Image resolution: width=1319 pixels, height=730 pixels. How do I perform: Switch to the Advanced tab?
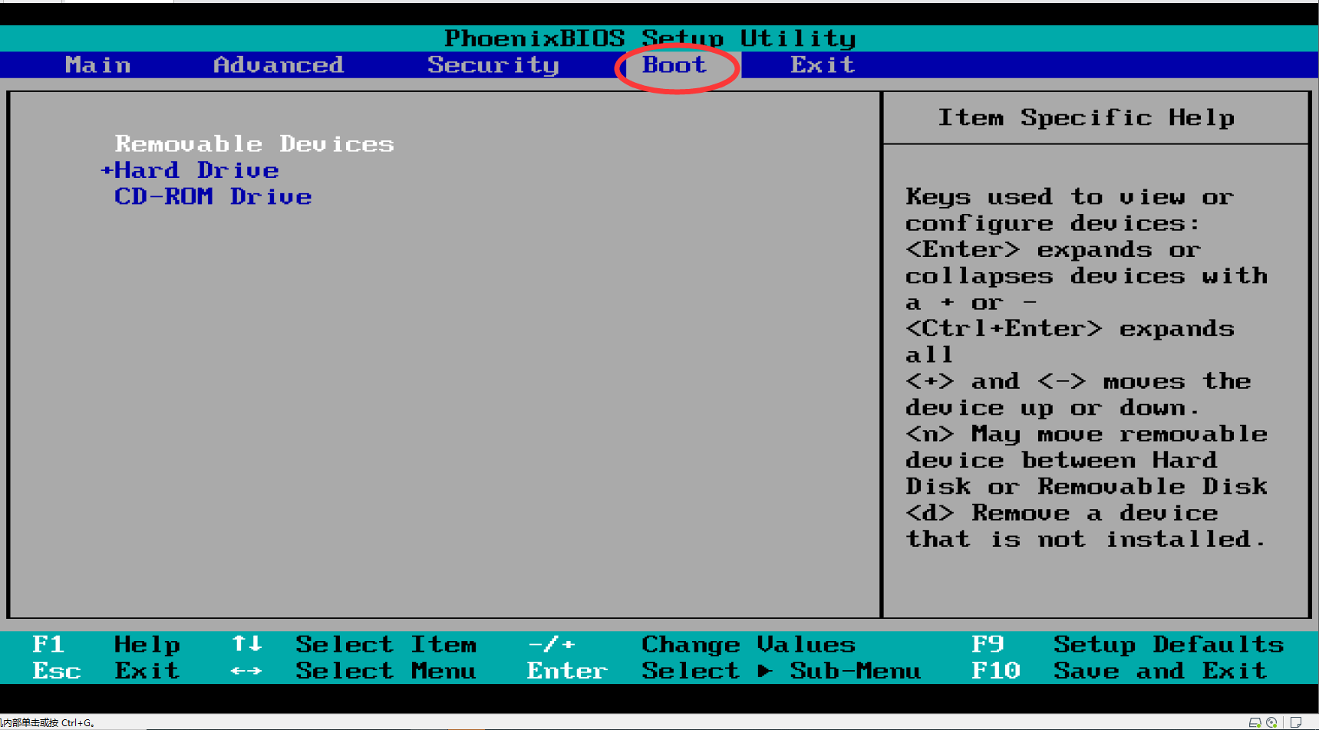[x=278, y=65]
